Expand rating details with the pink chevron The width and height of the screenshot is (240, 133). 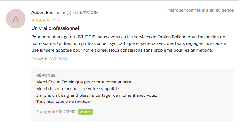[59, 20]
